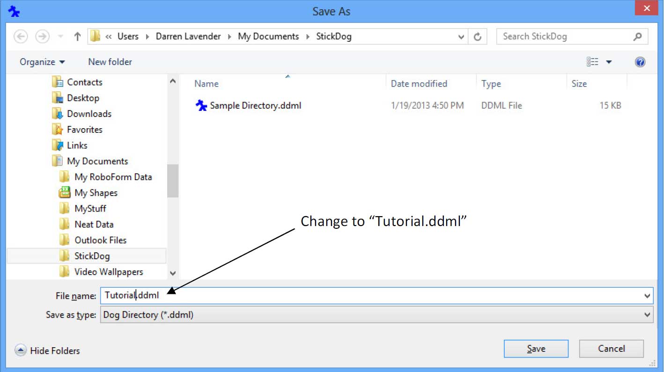Click the Save button
Viewport: 664px width, 372px height.
[x=536, y=349]
